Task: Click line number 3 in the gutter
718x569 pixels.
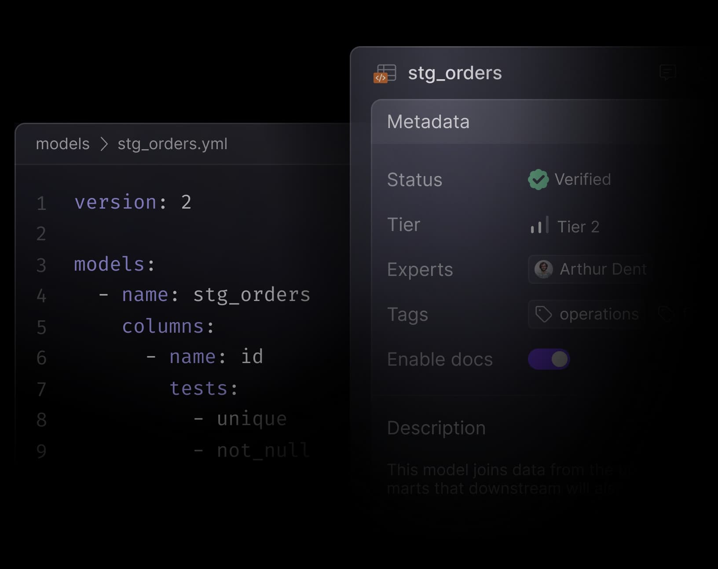Action: [41, 265]
